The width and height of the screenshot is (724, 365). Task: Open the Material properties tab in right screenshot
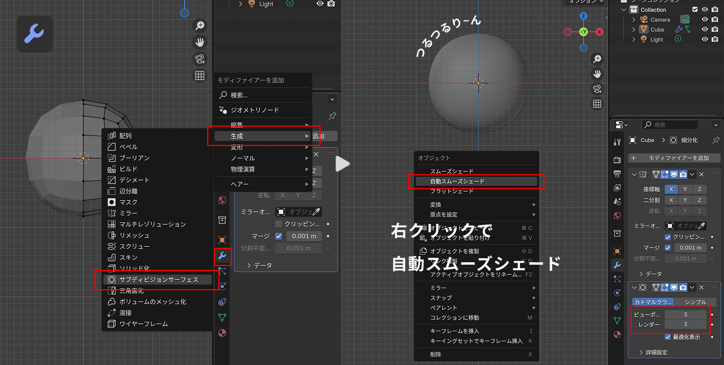(617, 335)
